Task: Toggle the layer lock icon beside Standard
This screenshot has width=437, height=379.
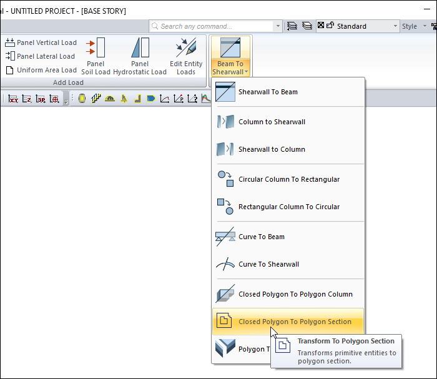Action: [x=330, y=25]
